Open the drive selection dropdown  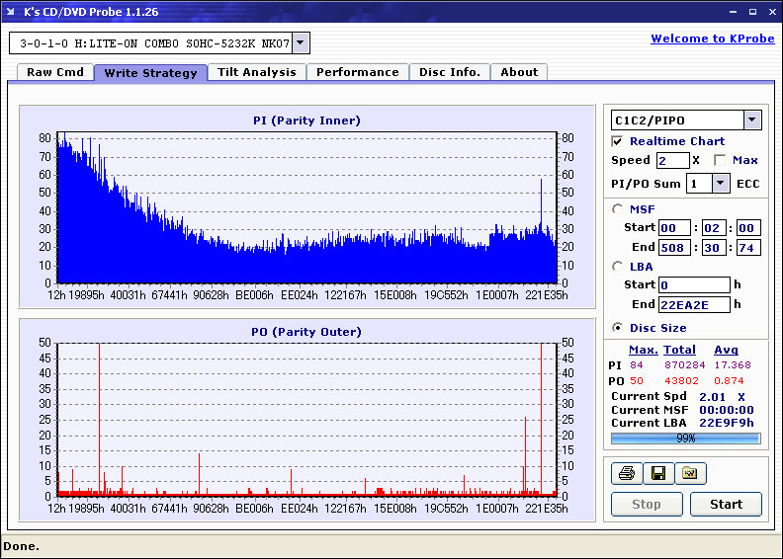(x=301, y=43)
